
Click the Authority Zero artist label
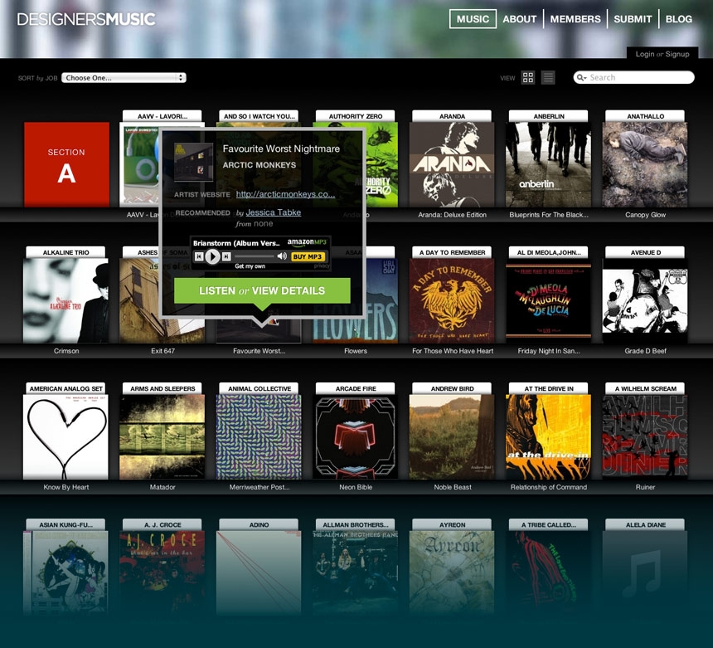pos(355,116)
